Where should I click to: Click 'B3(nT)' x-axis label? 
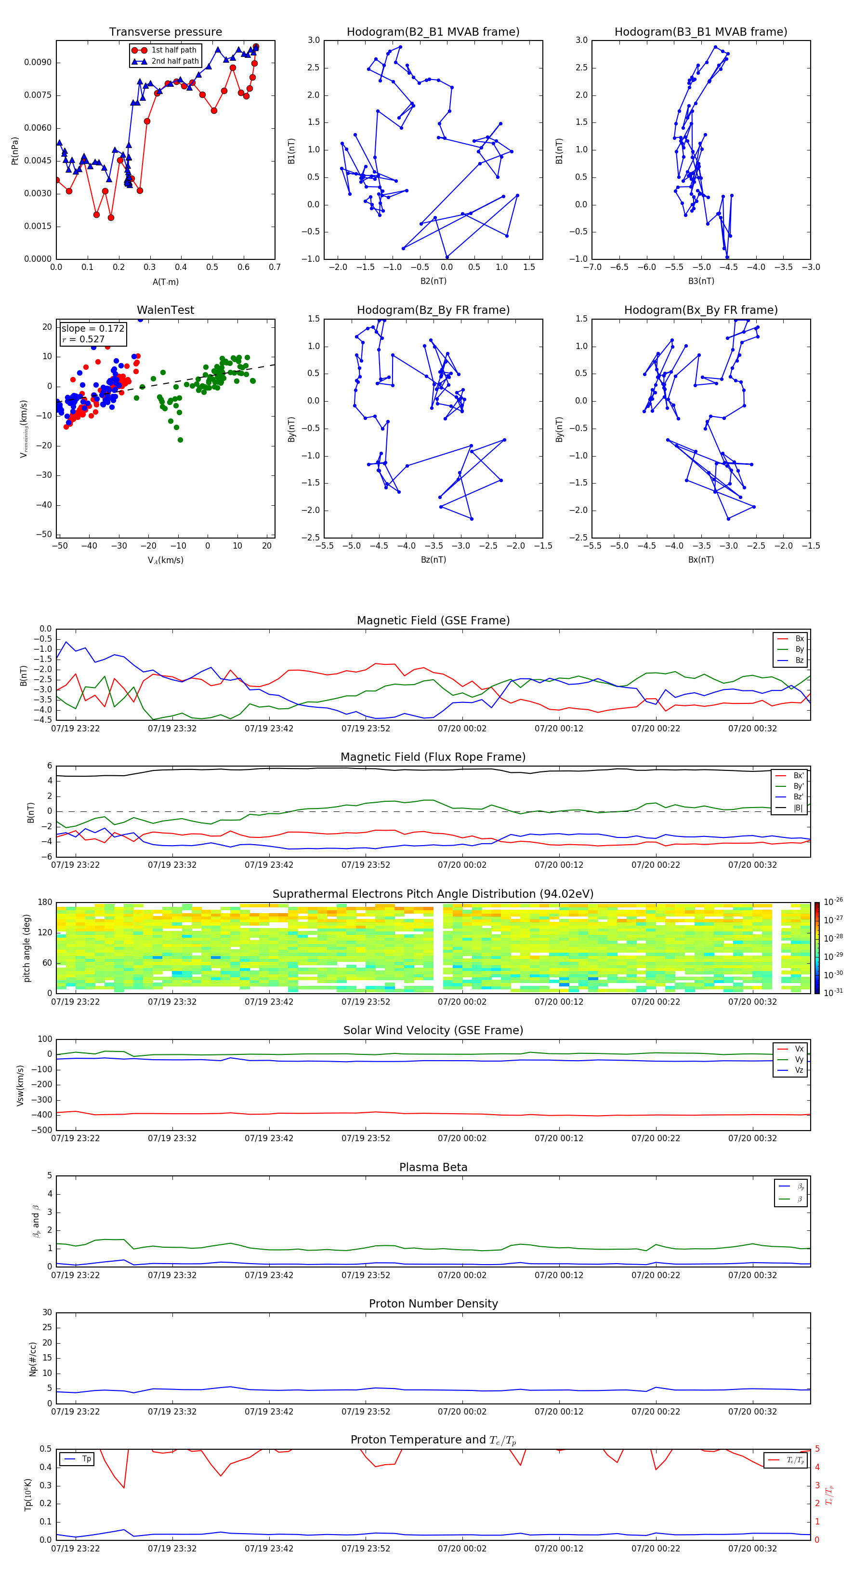[701, 281]
